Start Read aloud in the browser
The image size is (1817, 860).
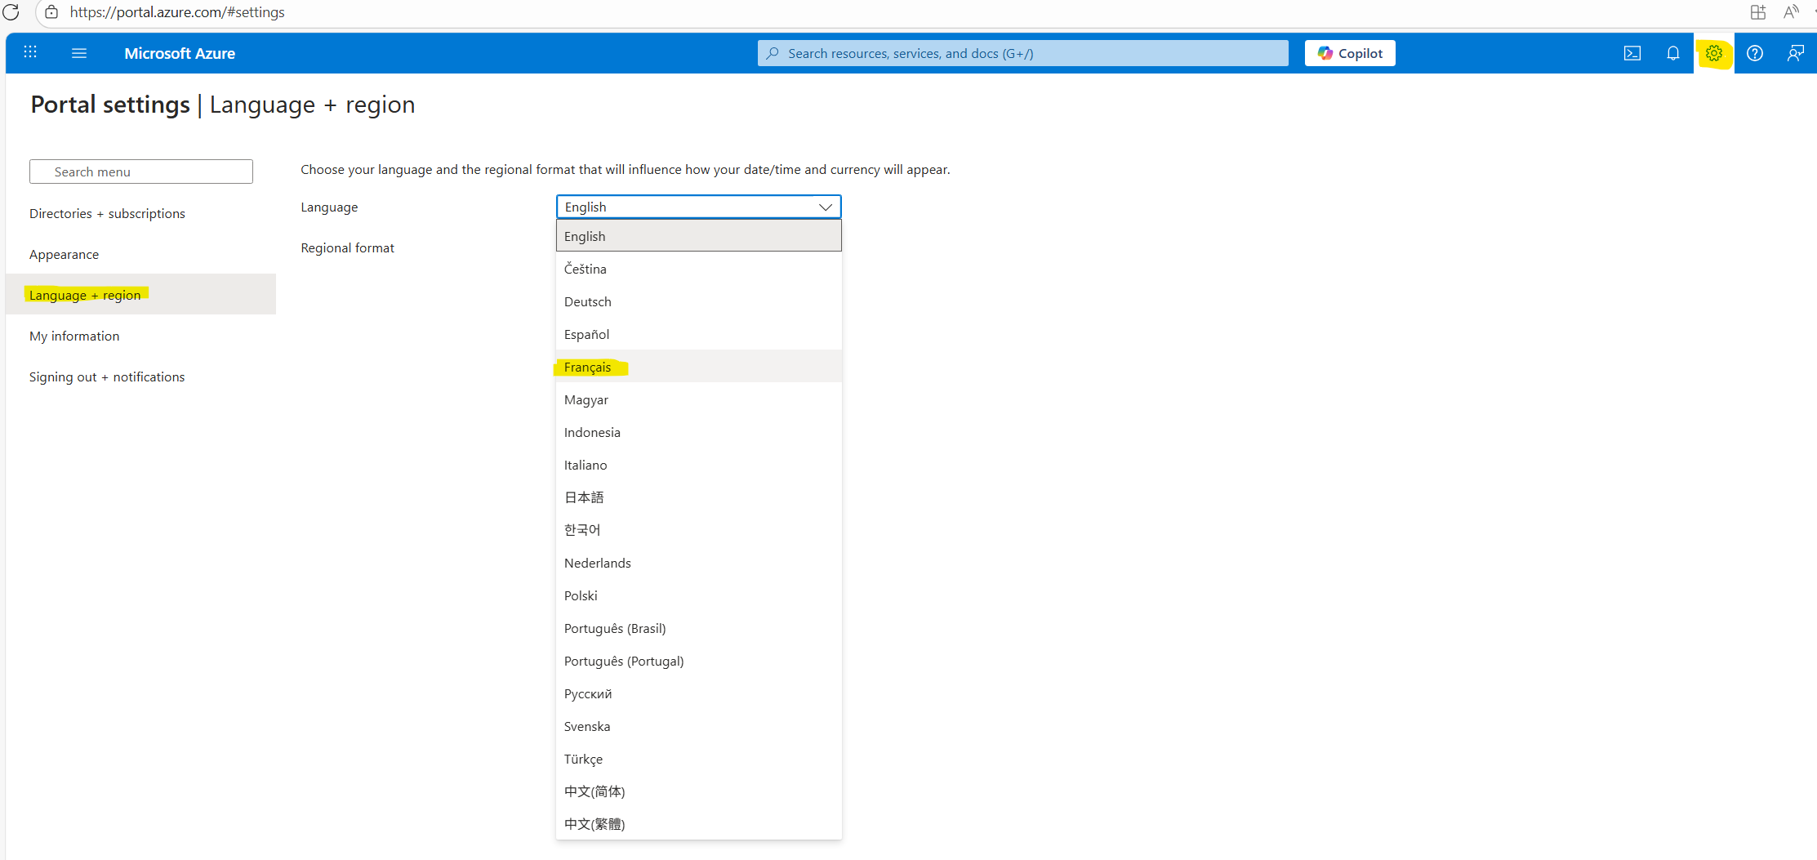click(1791, 11)
